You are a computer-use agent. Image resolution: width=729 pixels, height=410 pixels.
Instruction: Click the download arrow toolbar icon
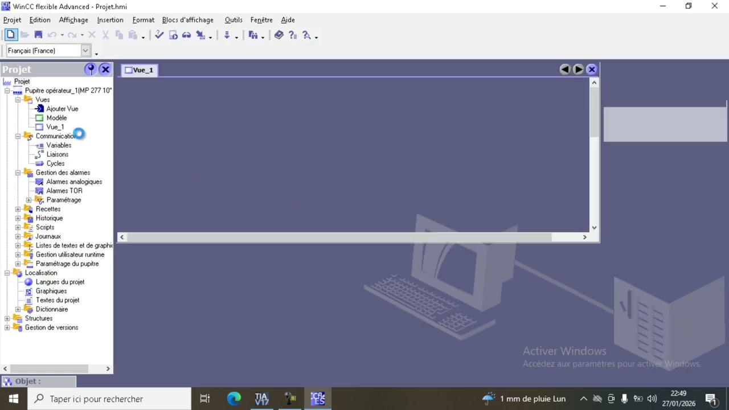point(227,35)
